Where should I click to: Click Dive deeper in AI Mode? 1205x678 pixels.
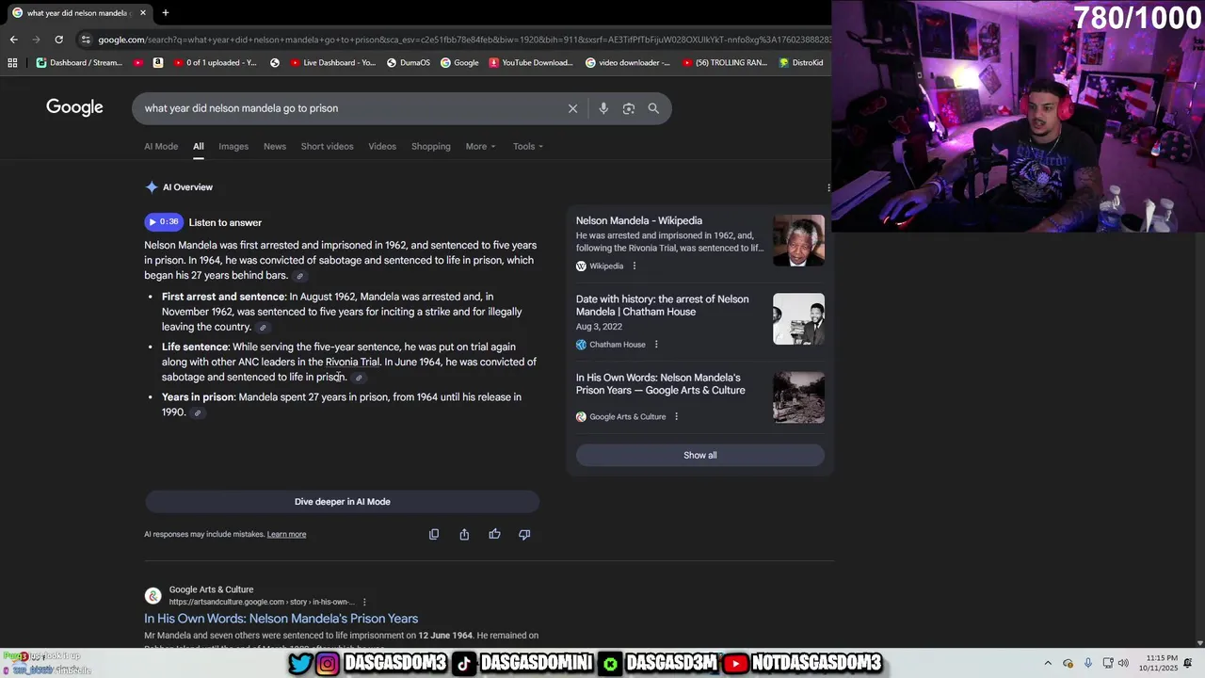343,502
